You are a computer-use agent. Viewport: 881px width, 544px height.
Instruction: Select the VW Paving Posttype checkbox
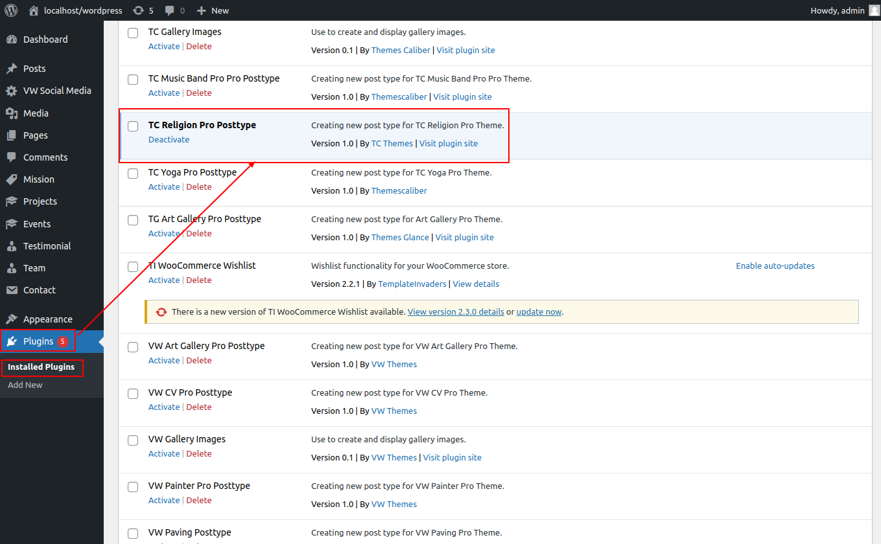133,534
